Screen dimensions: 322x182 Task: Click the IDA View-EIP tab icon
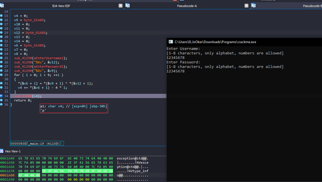pos(2,6)
